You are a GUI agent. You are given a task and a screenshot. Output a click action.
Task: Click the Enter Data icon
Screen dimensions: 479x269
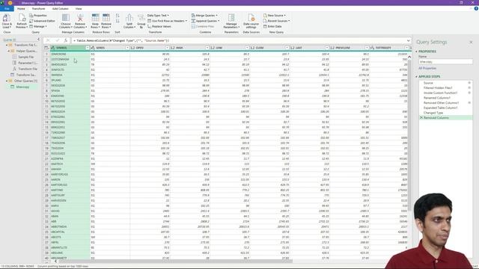(x=265, y=27)
